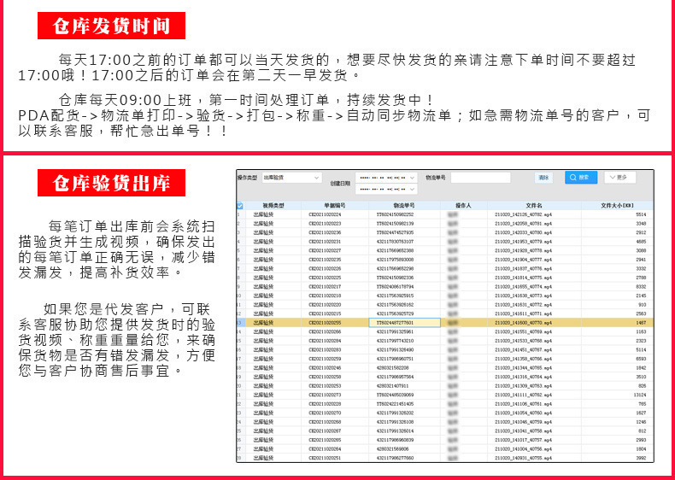Expand the 更多 more options dropdown
Screen dimensions: 675x480
(x=619, y=178)
